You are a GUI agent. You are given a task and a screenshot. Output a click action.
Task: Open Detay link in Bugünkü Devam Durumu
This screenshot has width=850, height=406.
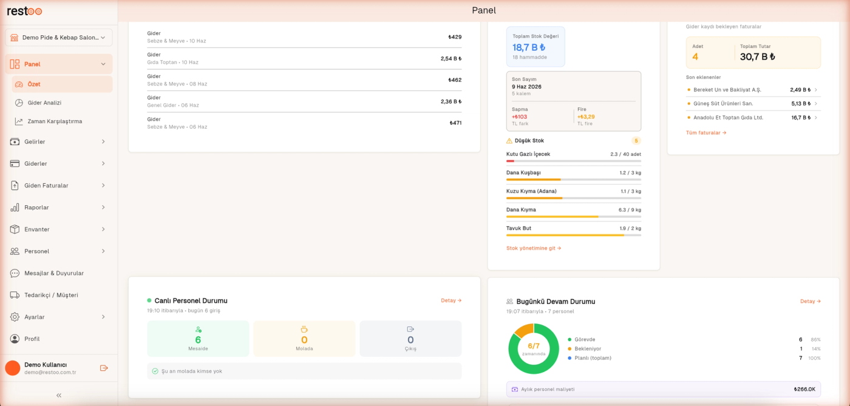click(x=811, y=301)
